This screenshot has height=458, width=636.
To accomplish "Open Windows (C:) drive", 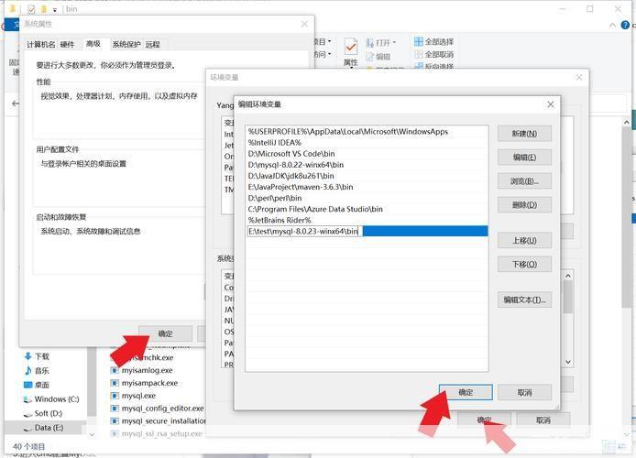I will (51, 399).
